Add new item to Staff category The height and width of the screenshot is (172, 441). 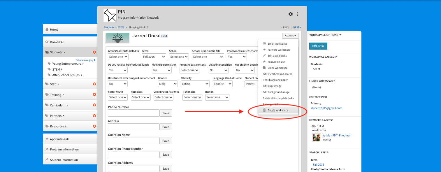tap(94, 84)
